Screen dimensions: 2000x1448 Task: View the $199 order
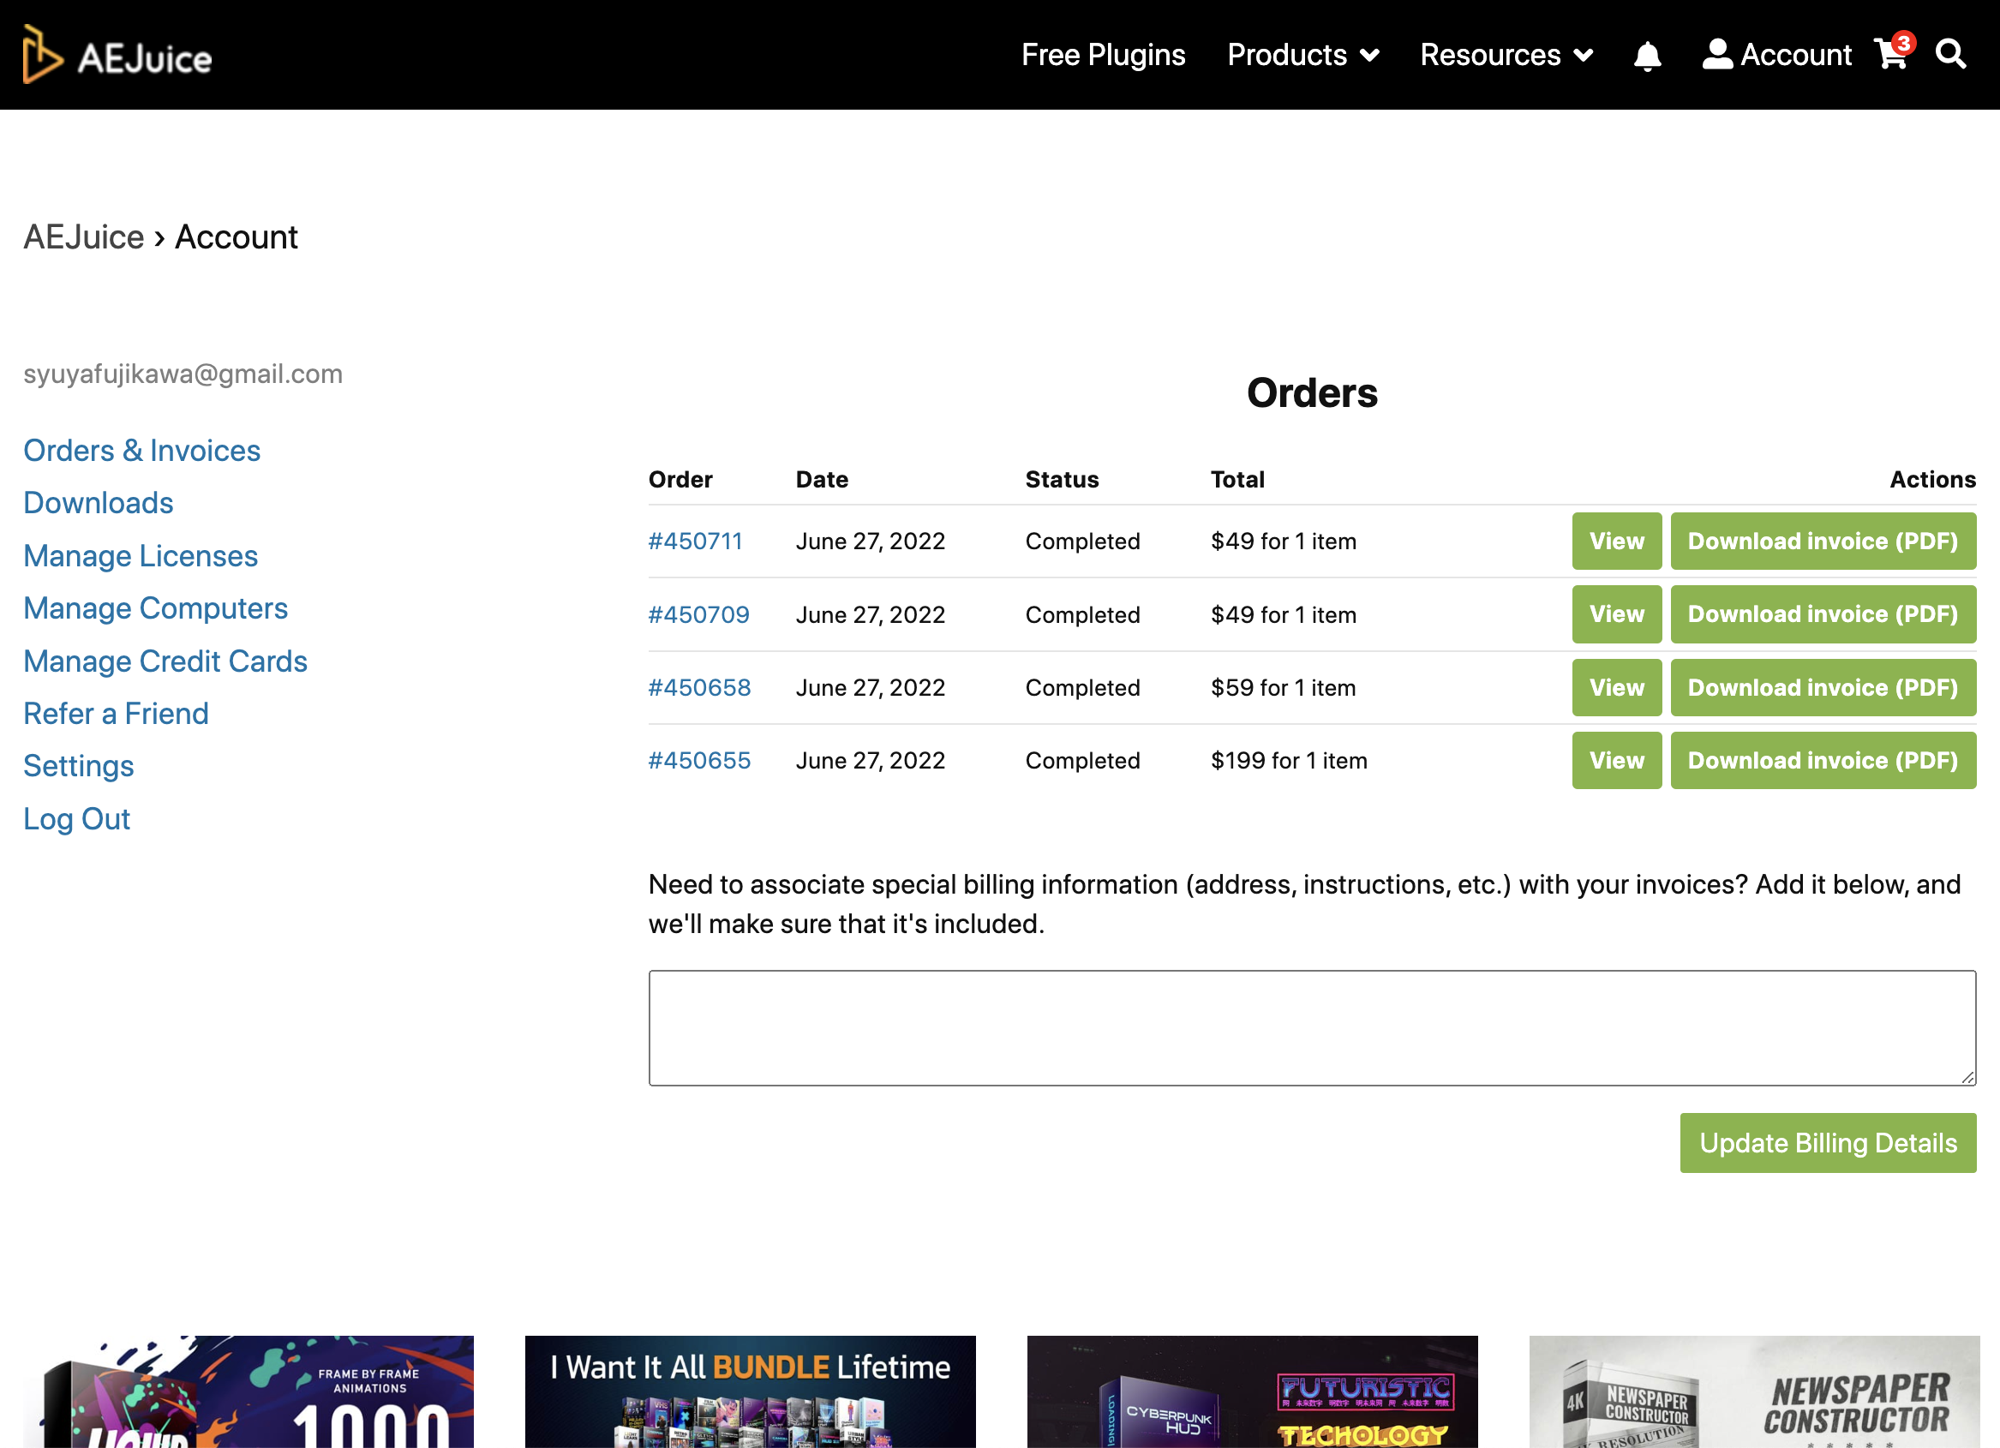(1616, 760)
